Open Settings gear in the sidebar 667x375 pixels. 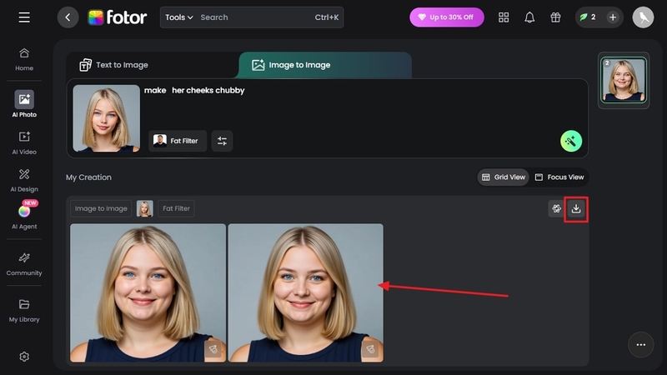point(24,357)
